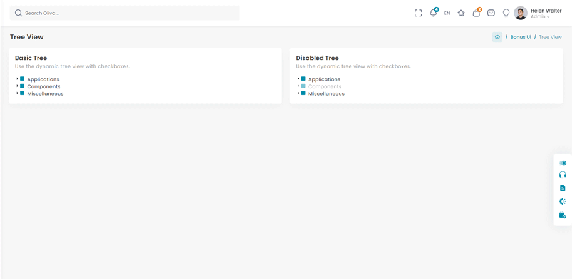Viewport: 572px width, 279px height.
Task: Toggle fullscreen mode icon
Action: coord(418,13)
